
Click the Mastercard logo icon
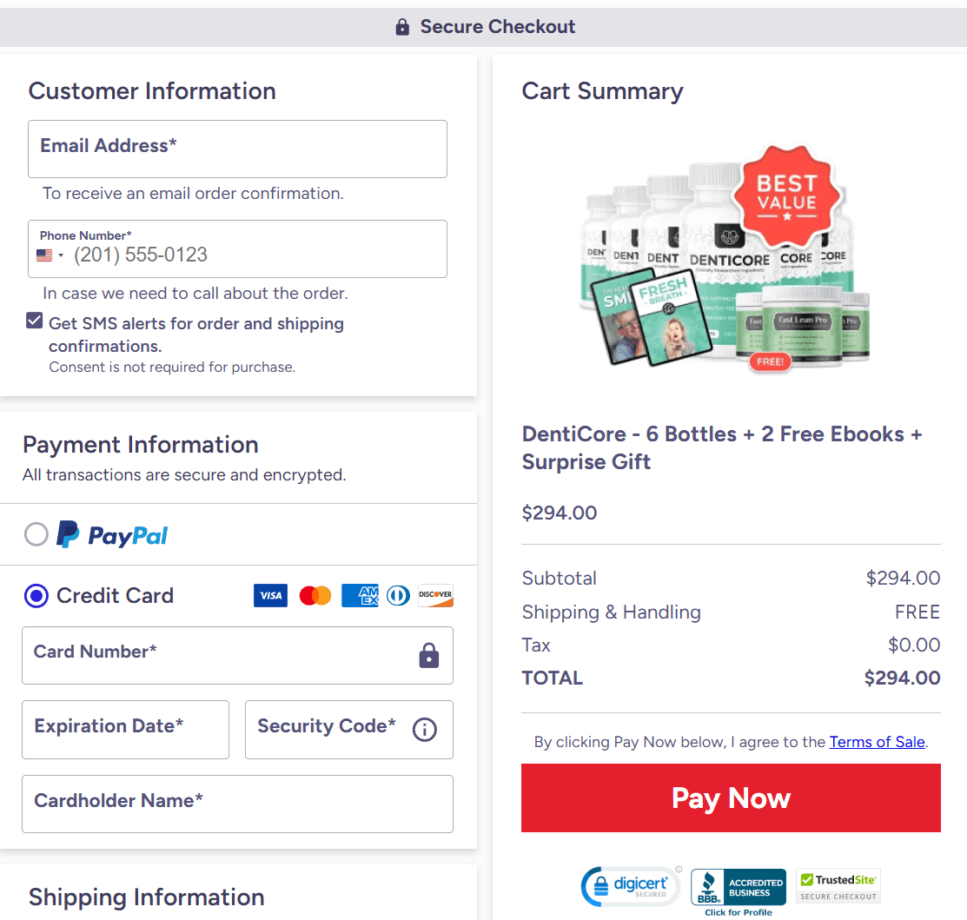point(315,595)
